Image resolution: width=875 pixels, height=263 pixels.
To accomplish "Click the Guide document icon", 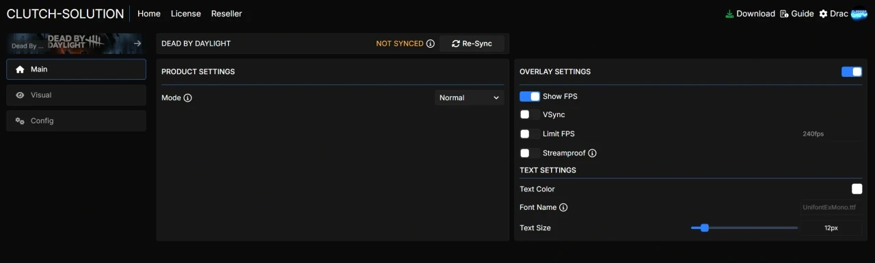I will click(x=784, y=14).
